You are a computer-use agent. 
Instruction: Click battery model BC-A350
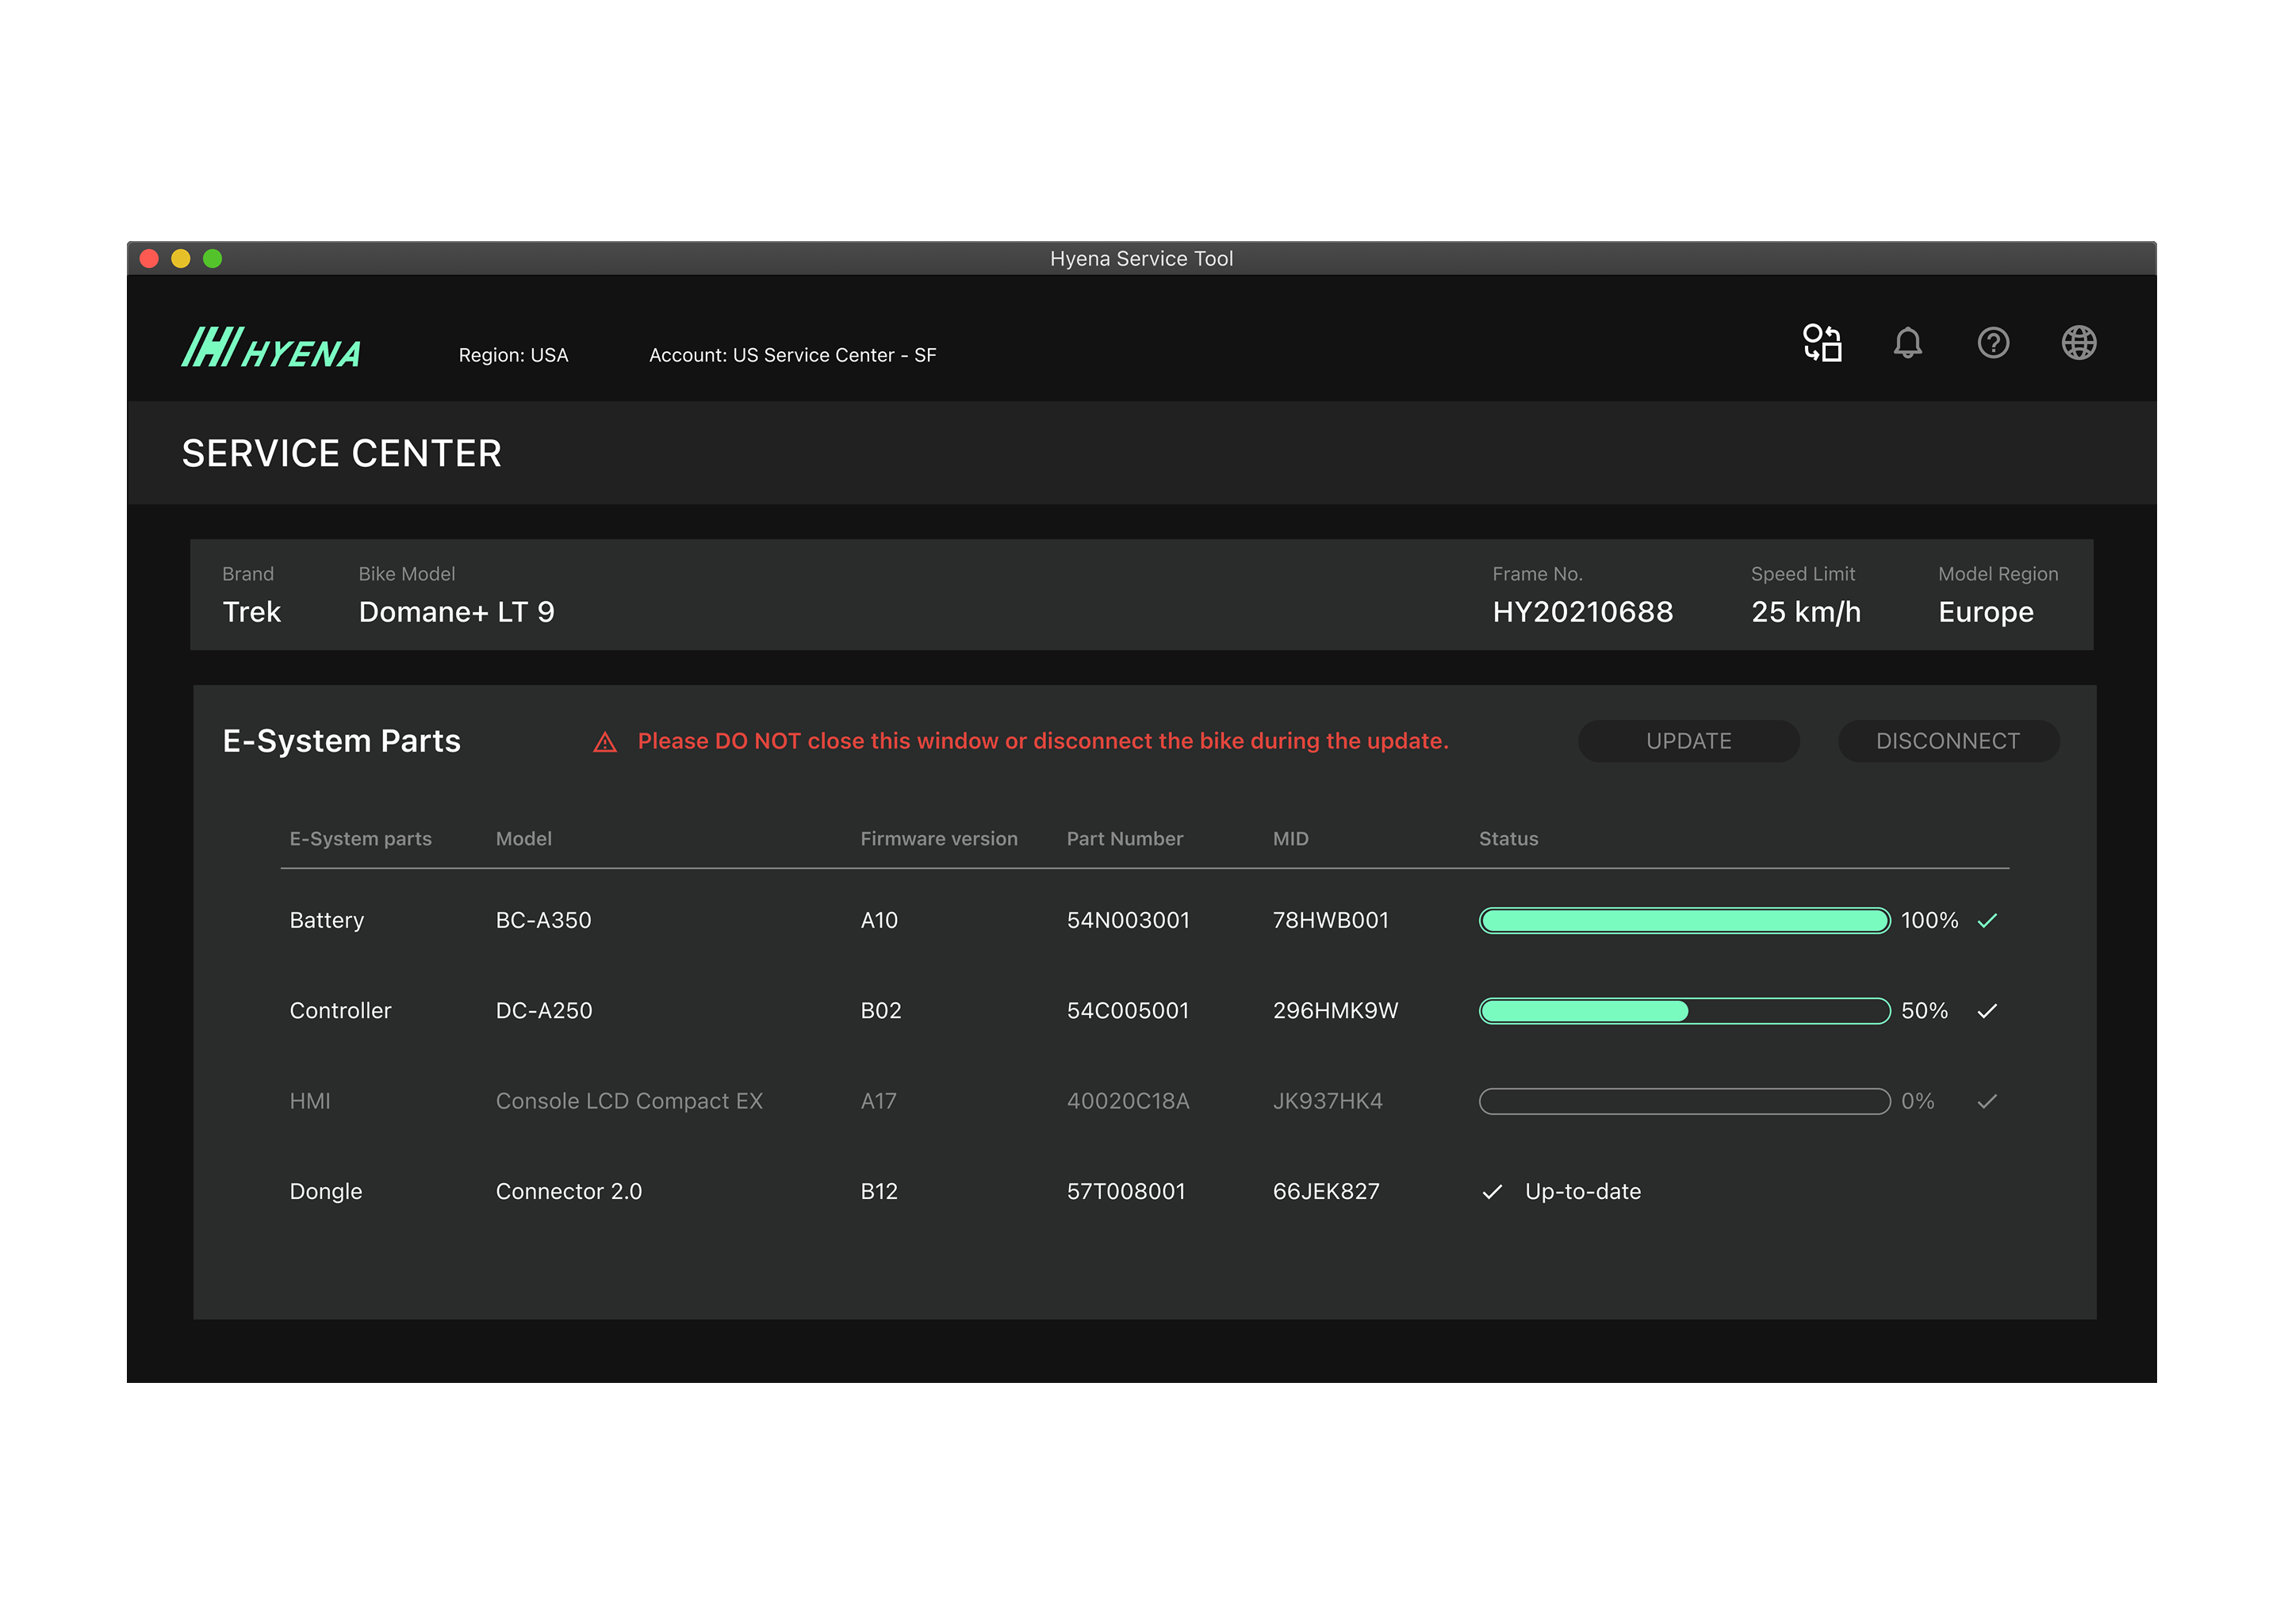[544, 920]
